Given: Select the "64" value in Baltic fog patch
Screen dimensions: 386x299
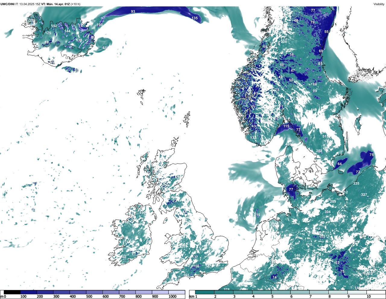Looking at the screenshot, I should (340, 164).
